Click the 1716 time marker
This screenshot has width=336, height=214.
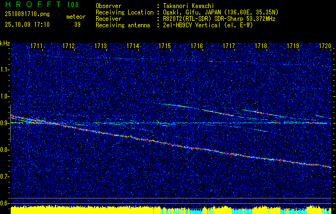(198, 45)
